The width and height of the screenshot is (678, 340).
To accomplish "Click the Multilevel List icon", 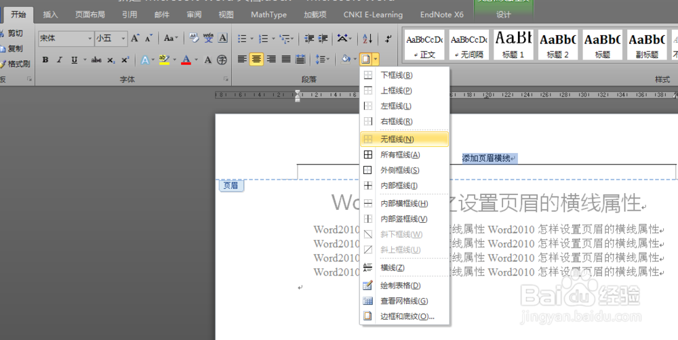I will [284, 39].
